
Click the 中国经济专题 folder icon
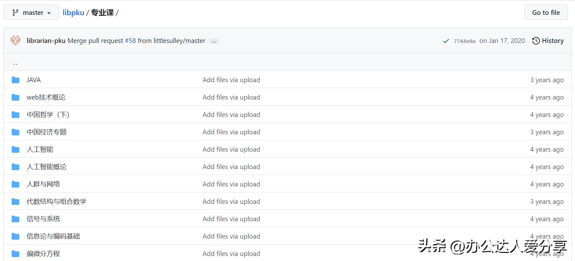tap(15, 132)
